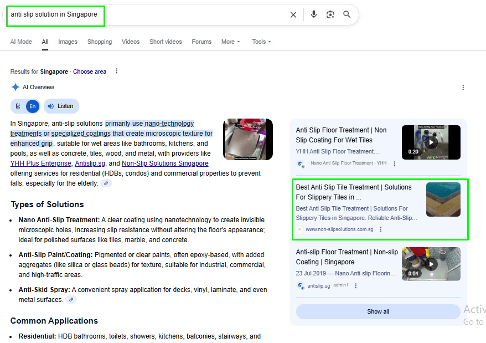This screenshot has height=343, width=486.
Task: Select the En language toggle
Action: tap(33, 106)
